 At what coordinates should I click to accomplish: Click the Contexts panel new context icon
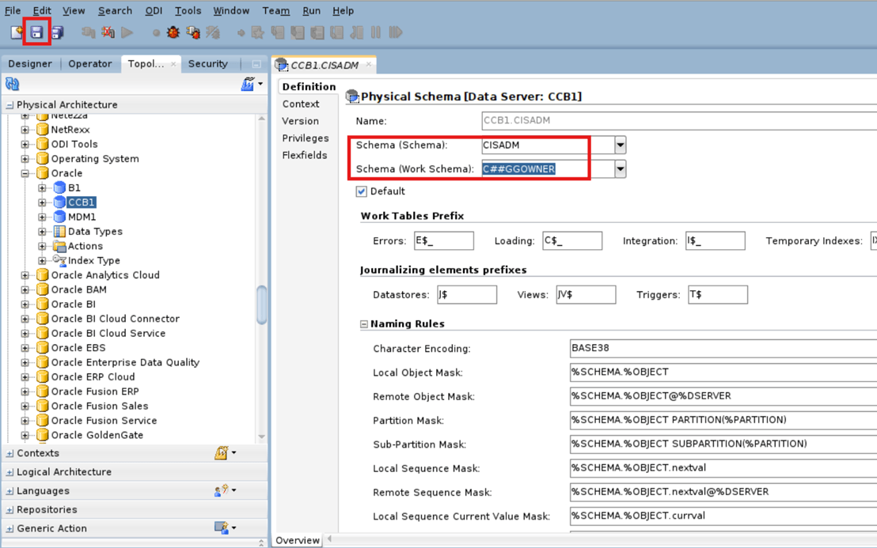(222, 452)
